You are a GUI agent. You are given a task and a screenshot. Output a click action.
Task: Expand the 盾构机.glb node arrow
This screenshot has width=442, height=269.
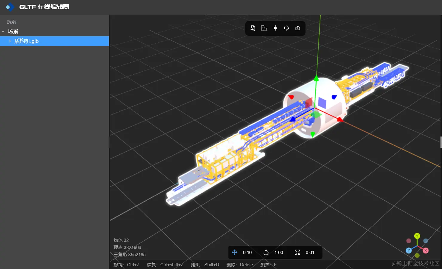click(10, 41)
